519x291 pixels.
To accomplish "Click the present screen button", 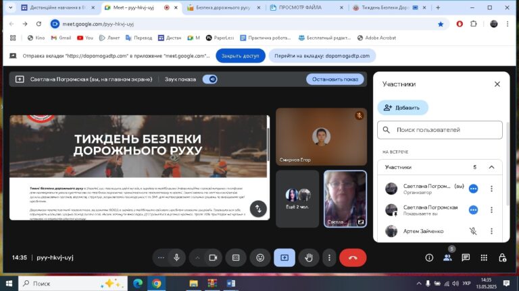I will tap(285, 258).
